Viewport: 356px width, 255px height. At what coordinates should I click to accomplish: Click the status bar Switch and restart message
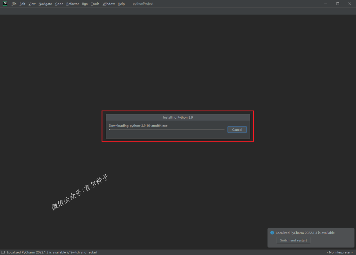coord(52,252)
